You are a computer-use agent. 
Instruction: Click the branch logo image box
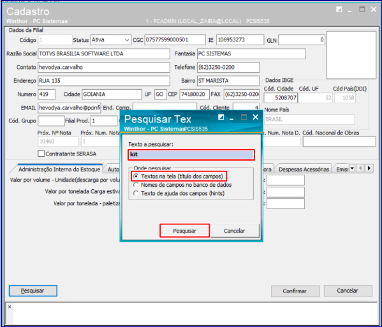coord(351,55)
